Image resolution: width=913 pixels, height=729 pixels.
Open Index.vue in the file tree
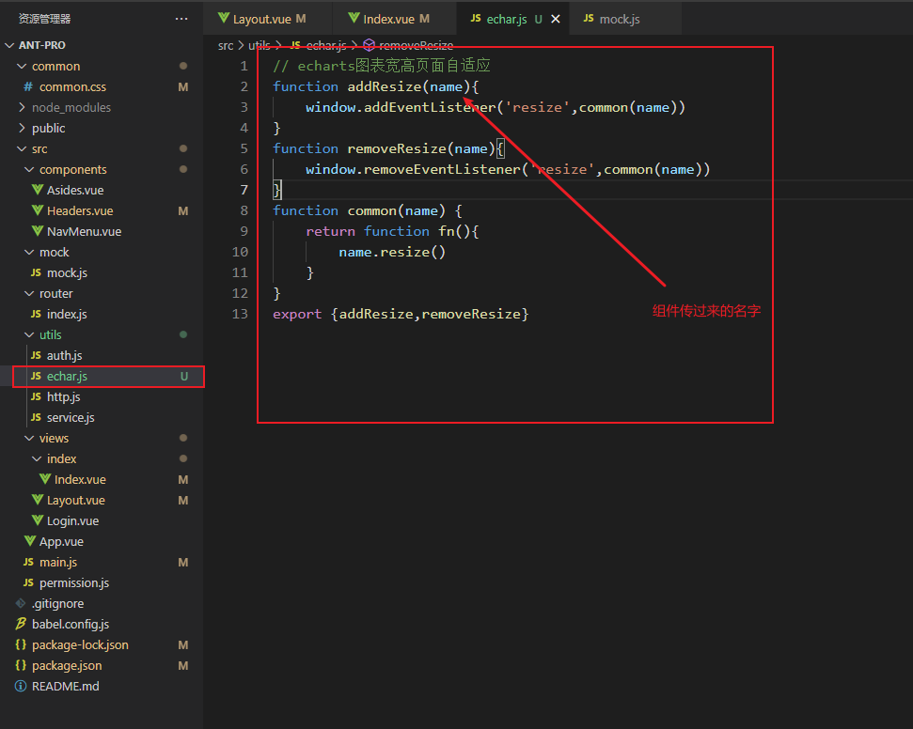click(x=102, y=479)
